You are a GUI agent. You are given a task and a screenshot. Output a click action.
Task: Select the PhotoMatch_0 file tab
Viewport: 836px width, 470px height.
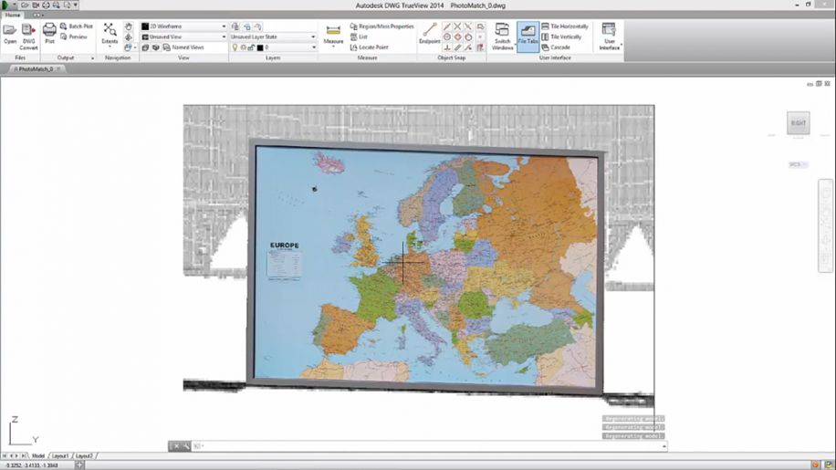[x=36, y=68]
